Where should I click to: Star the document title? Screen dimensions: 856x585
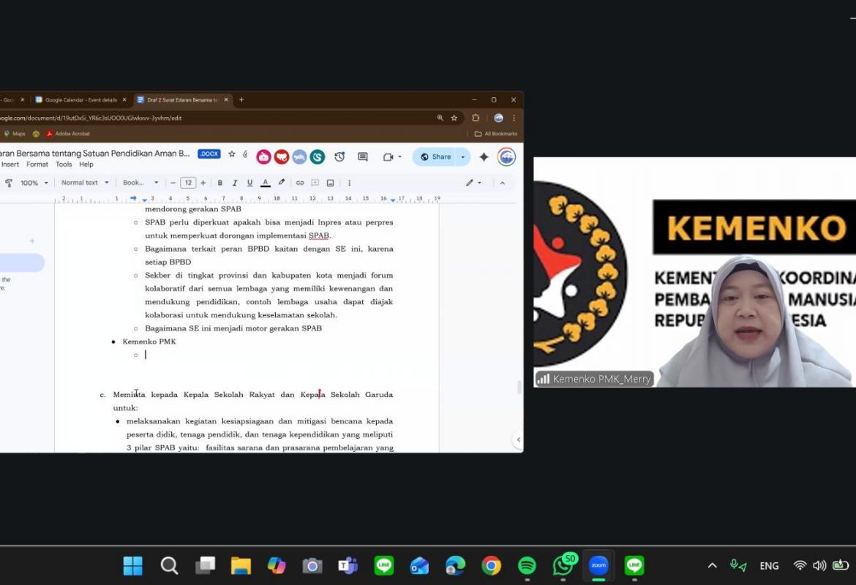tap(232, 154)
